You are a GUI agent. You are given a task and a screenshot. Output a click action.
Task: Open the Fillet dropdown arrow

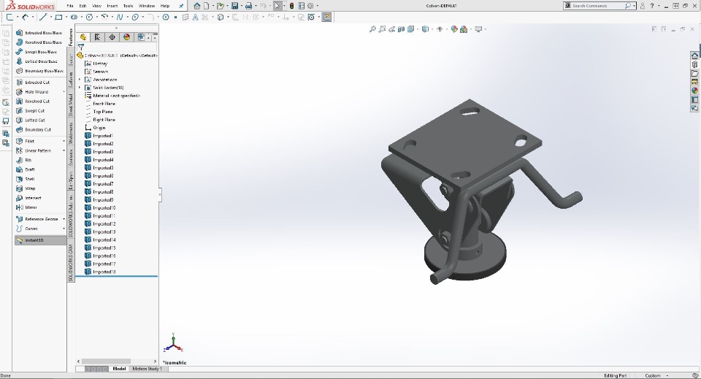64,141
